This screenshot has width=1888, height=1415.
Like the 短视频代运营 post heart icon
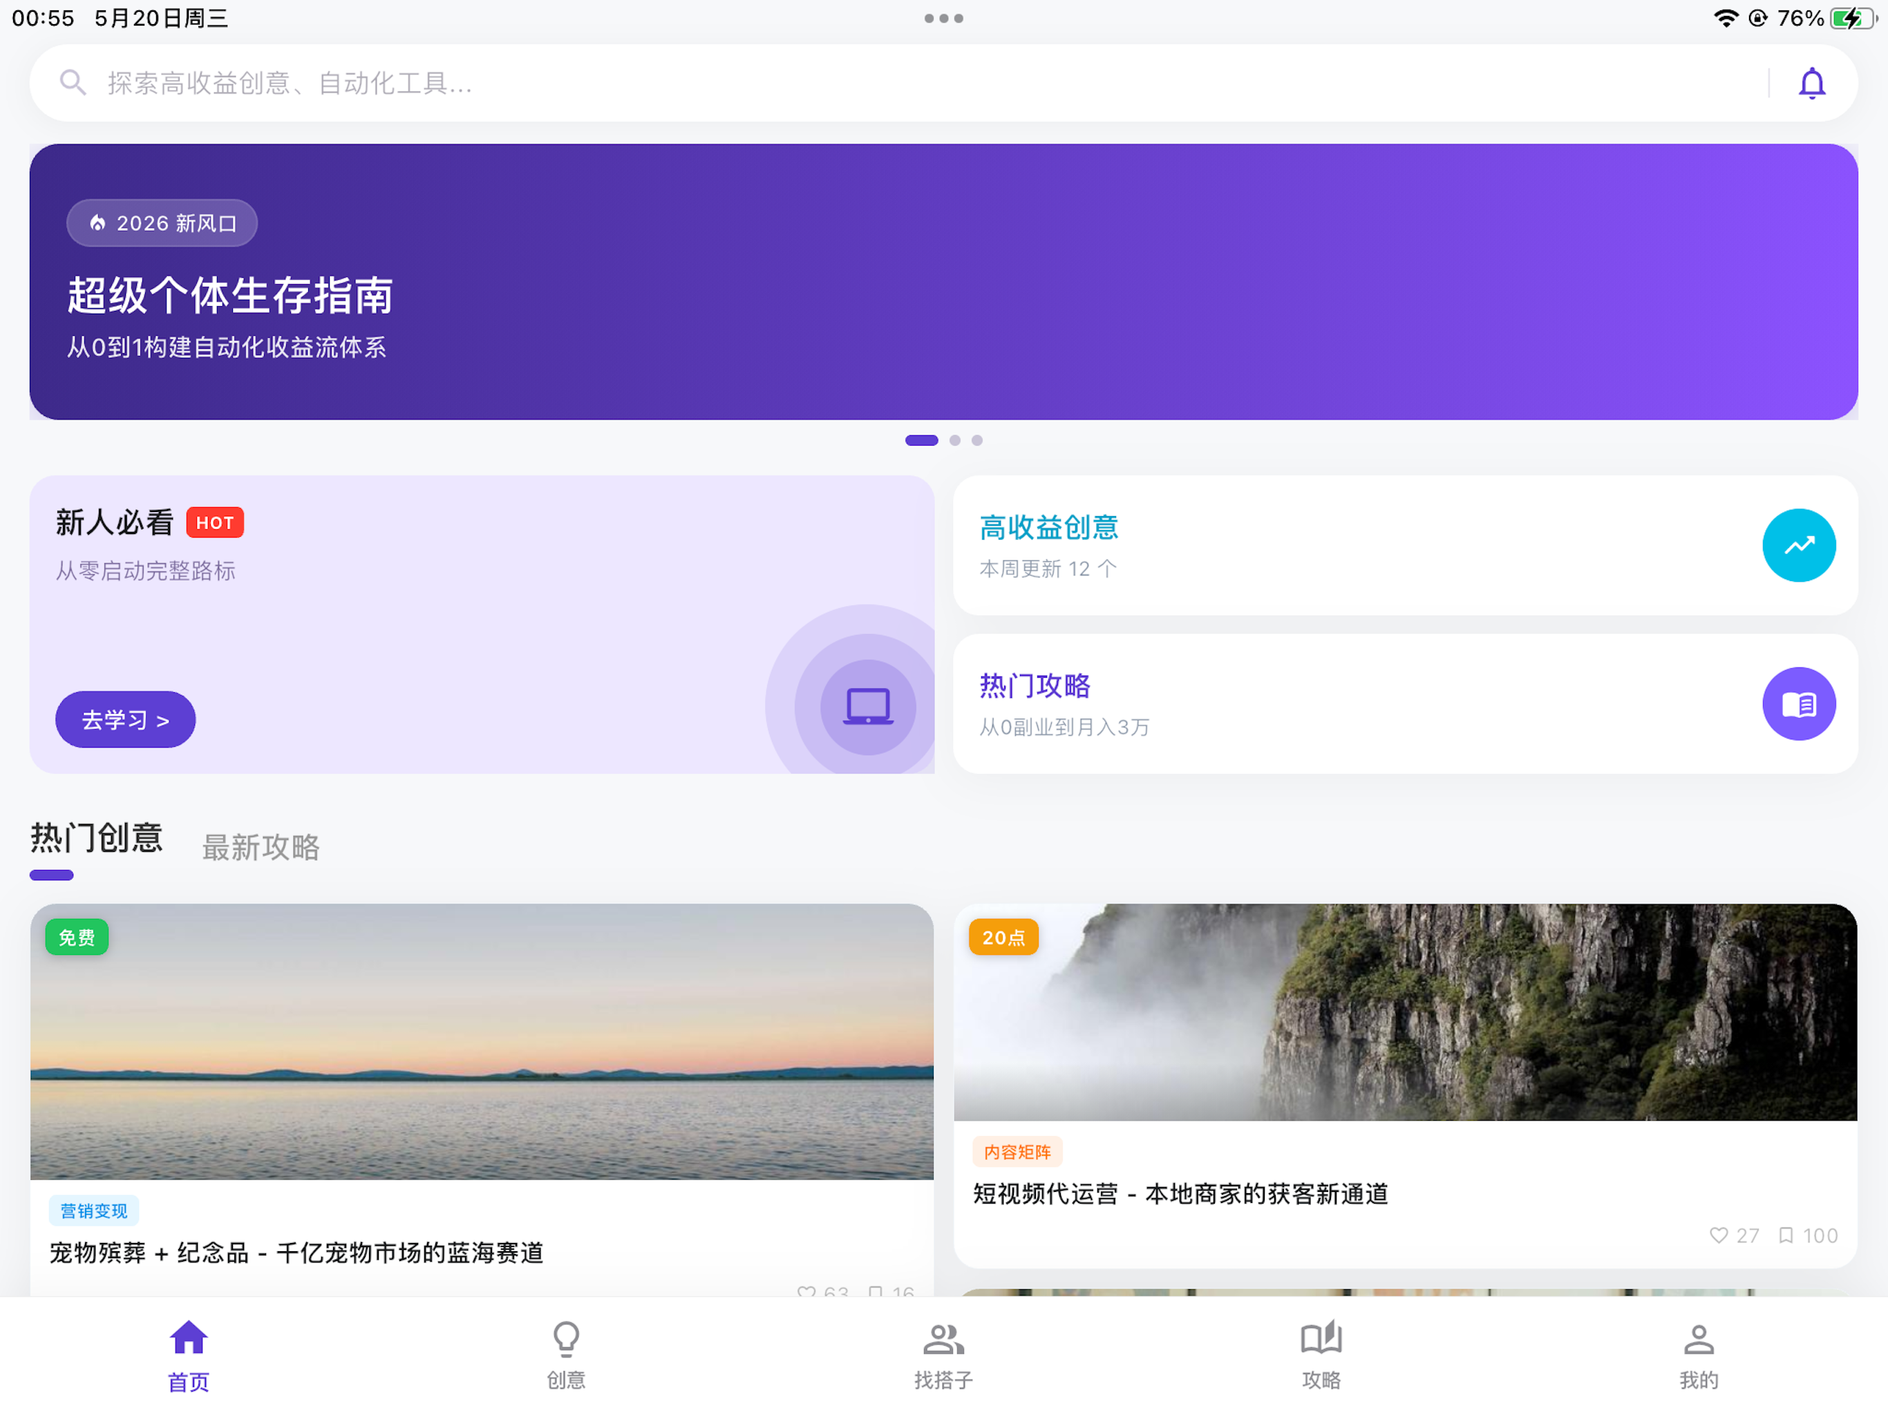[1718, 1235]
